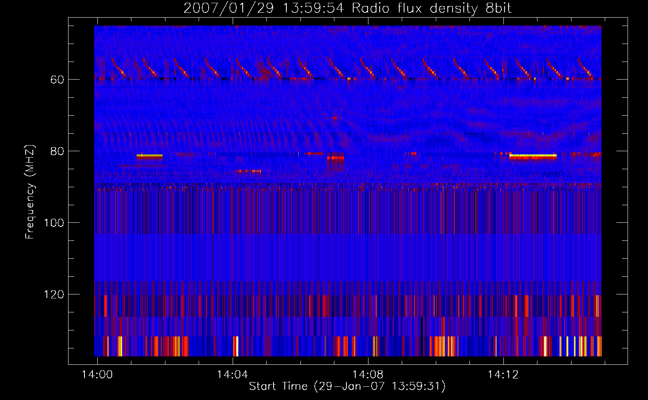Viewport: 648px width, 400px height.
Task: Click the 14:08 time tick label
Action: coord(368,374)
